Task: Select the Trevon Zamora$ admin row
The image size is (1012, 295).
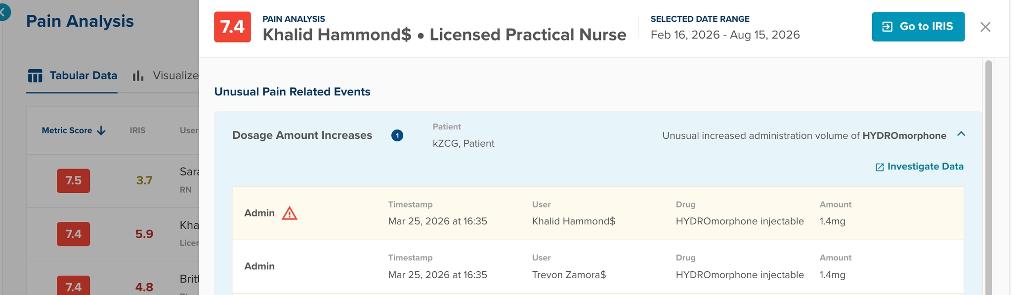Action: [598, 266]
